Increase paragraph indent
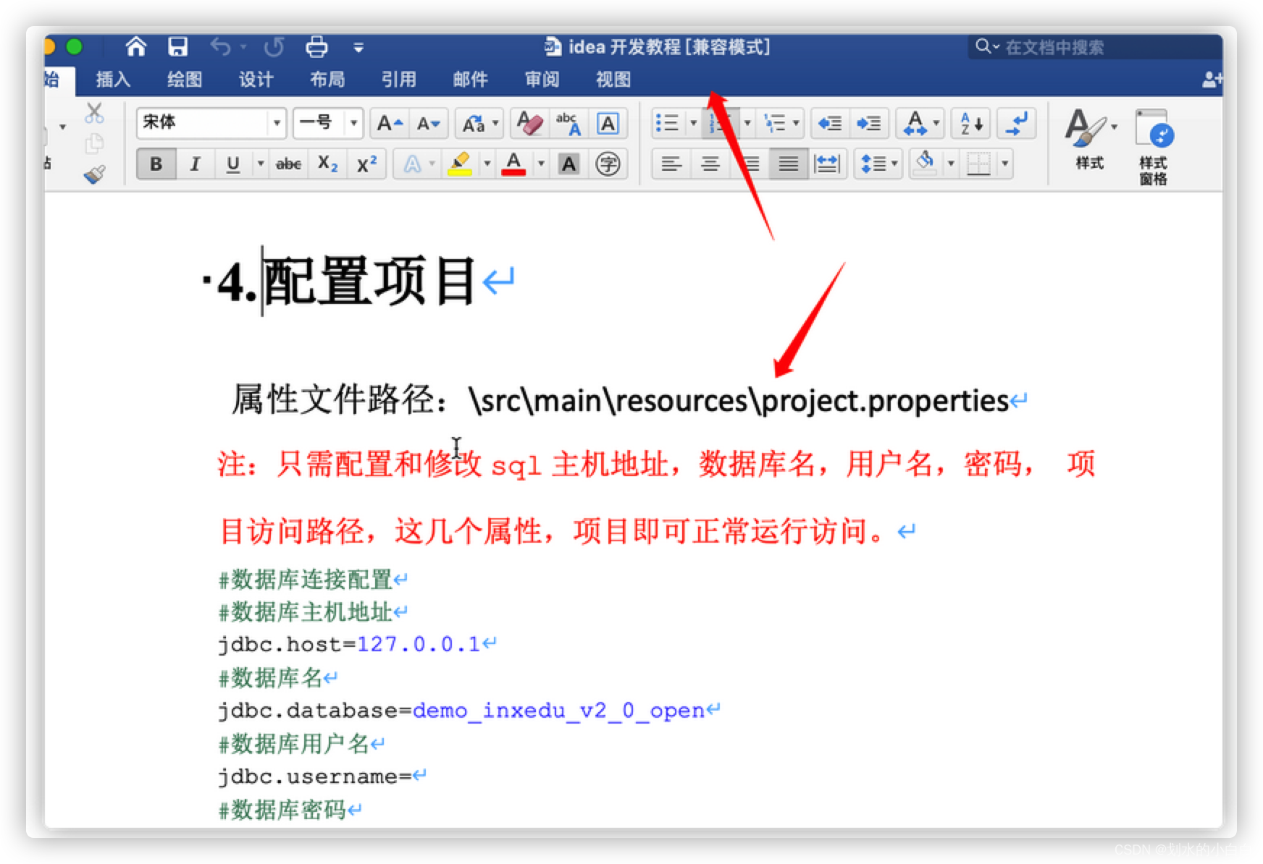Screen dimensions: 1263x864 click(x=869, y=124)
